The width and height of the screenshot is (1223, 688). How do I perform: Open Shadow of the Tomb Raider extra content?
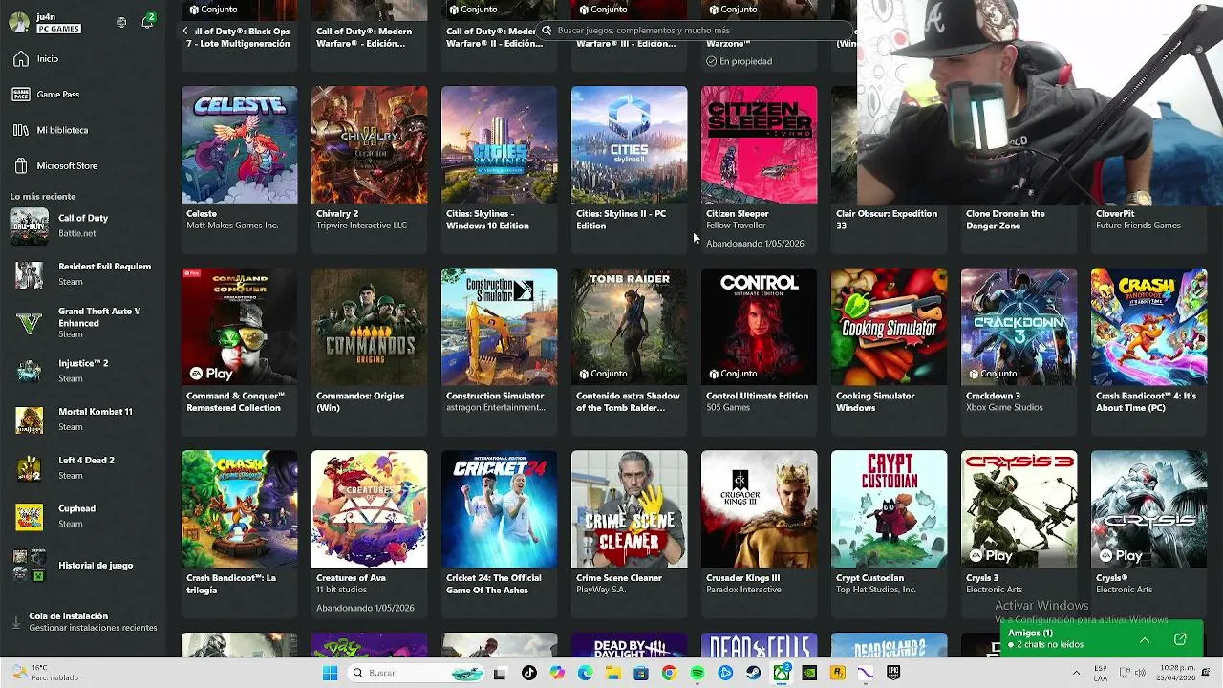[629, 327]
